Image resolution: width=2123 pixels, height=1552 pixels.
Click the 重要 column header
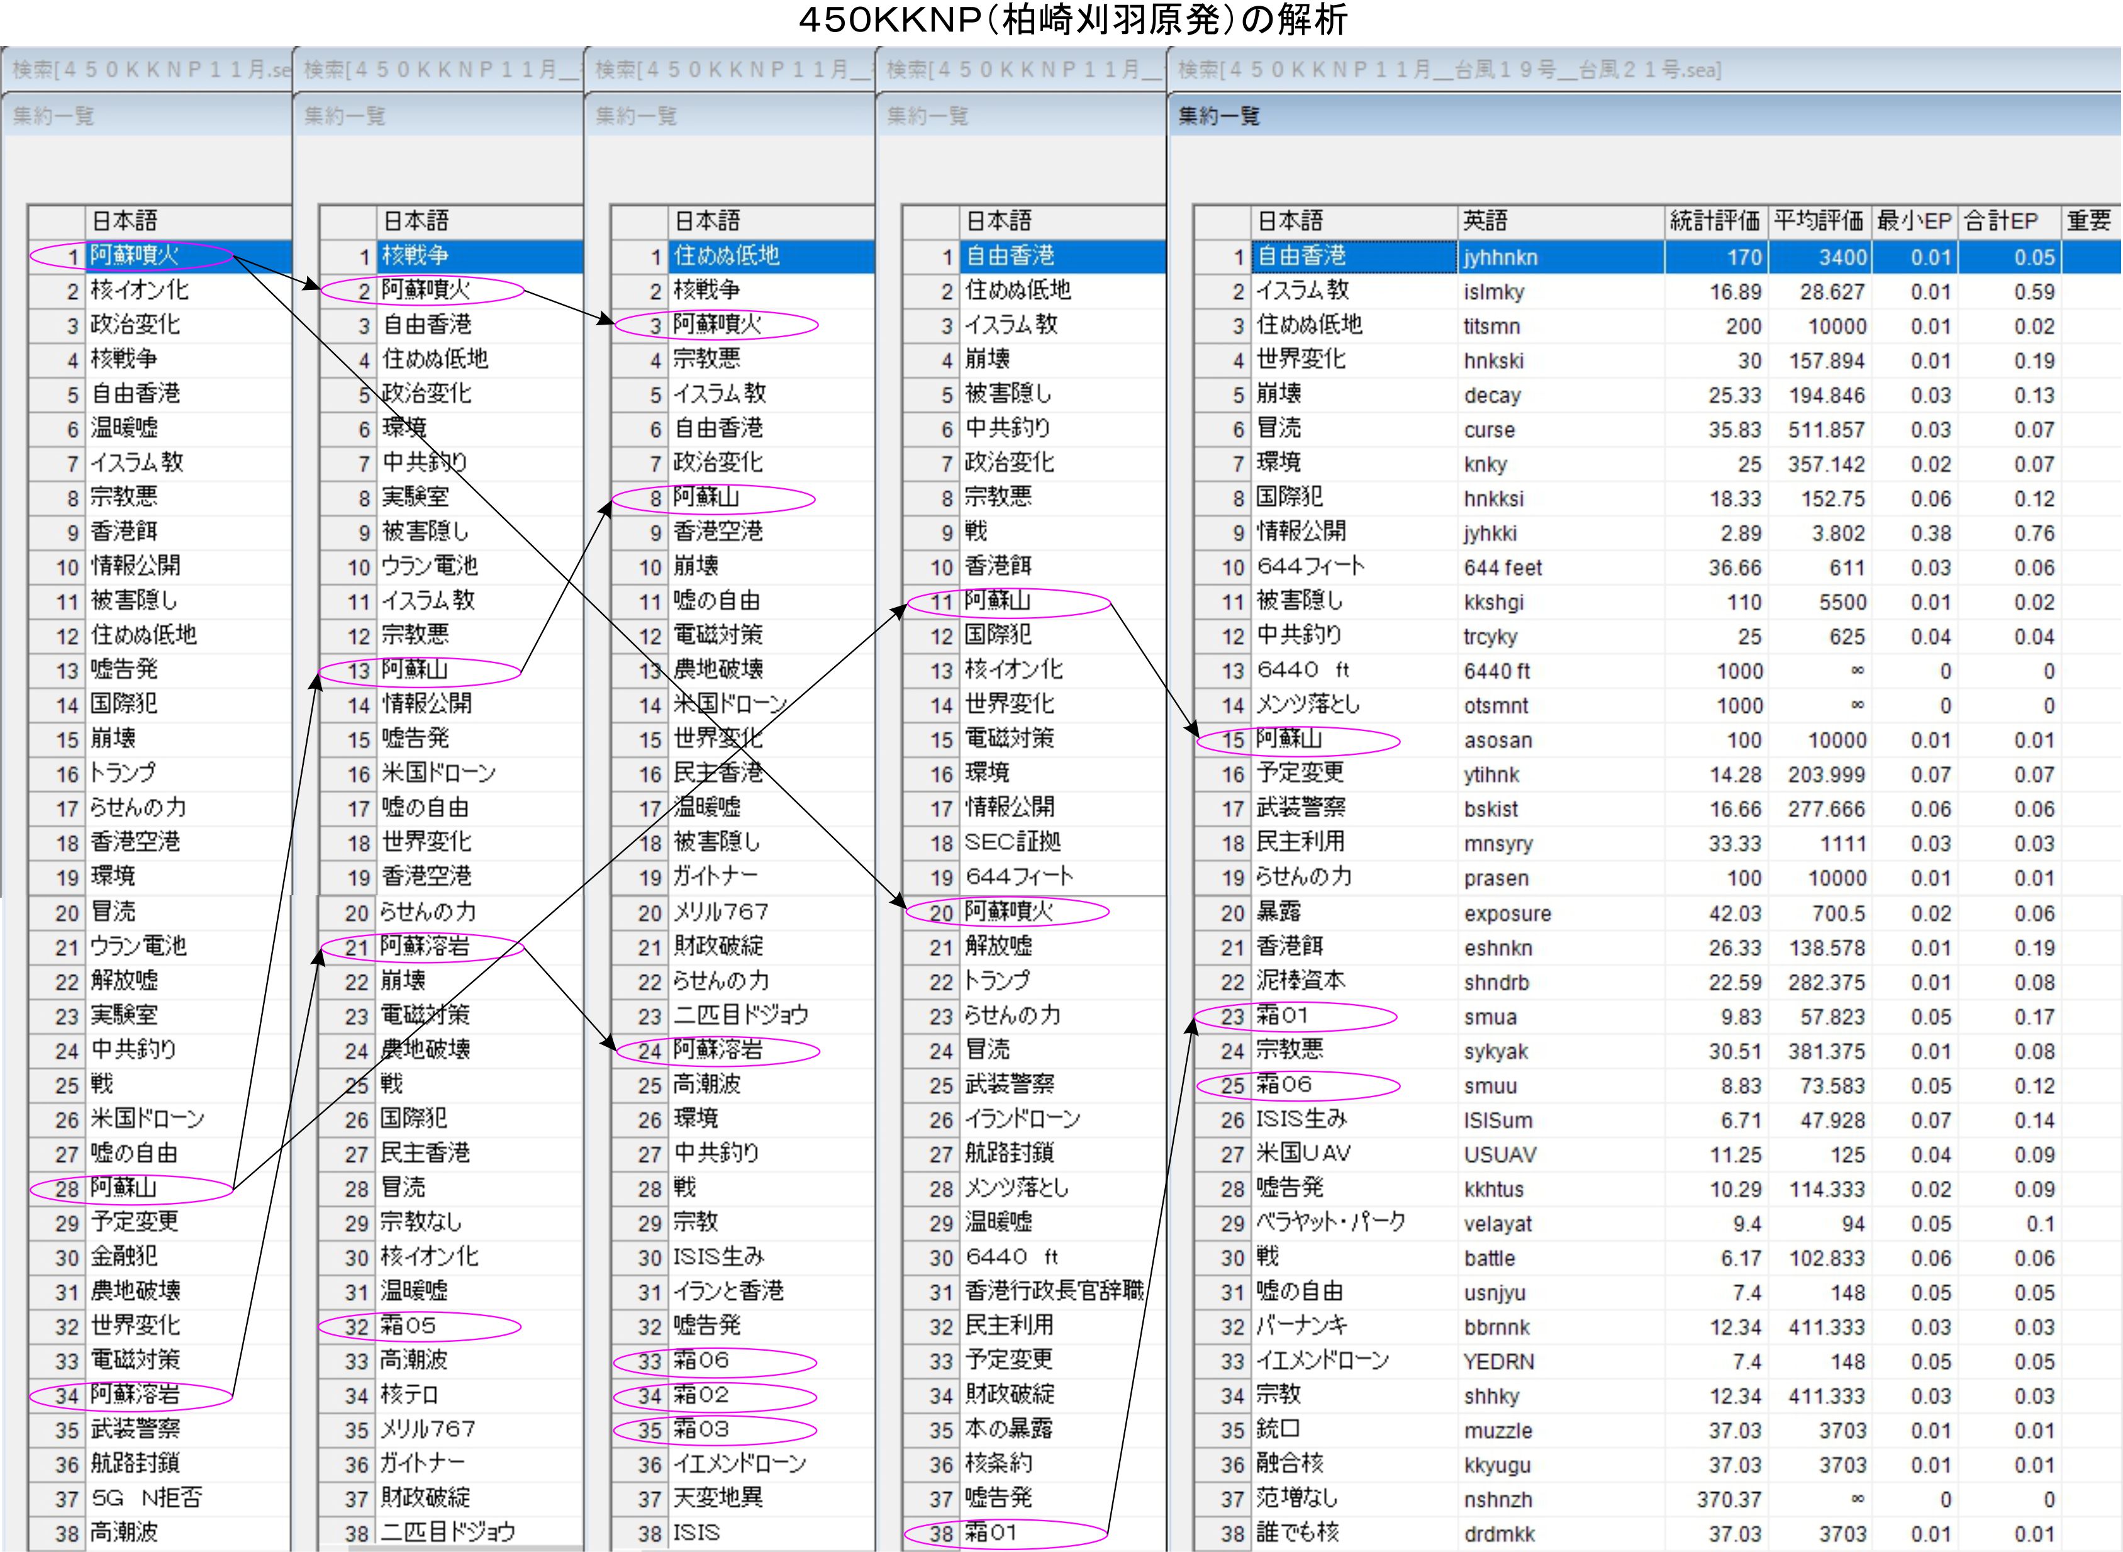click(2088, 221)
